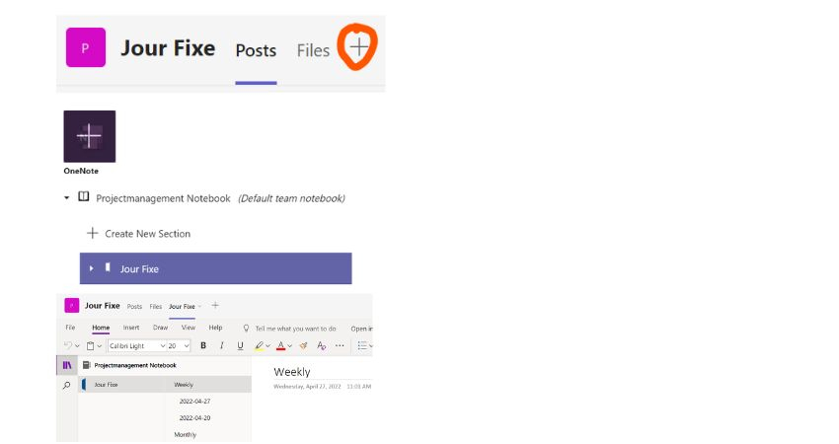Switch to the Insert ribbon tab

pos(131,328)
